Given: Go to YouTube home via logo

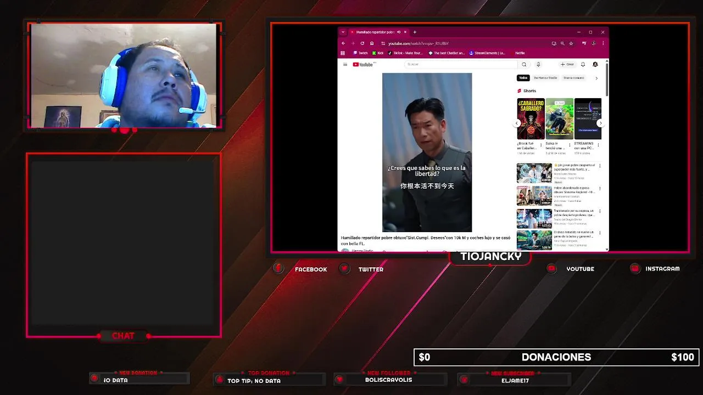Looking at the screenshot, I should pos(363,64).
